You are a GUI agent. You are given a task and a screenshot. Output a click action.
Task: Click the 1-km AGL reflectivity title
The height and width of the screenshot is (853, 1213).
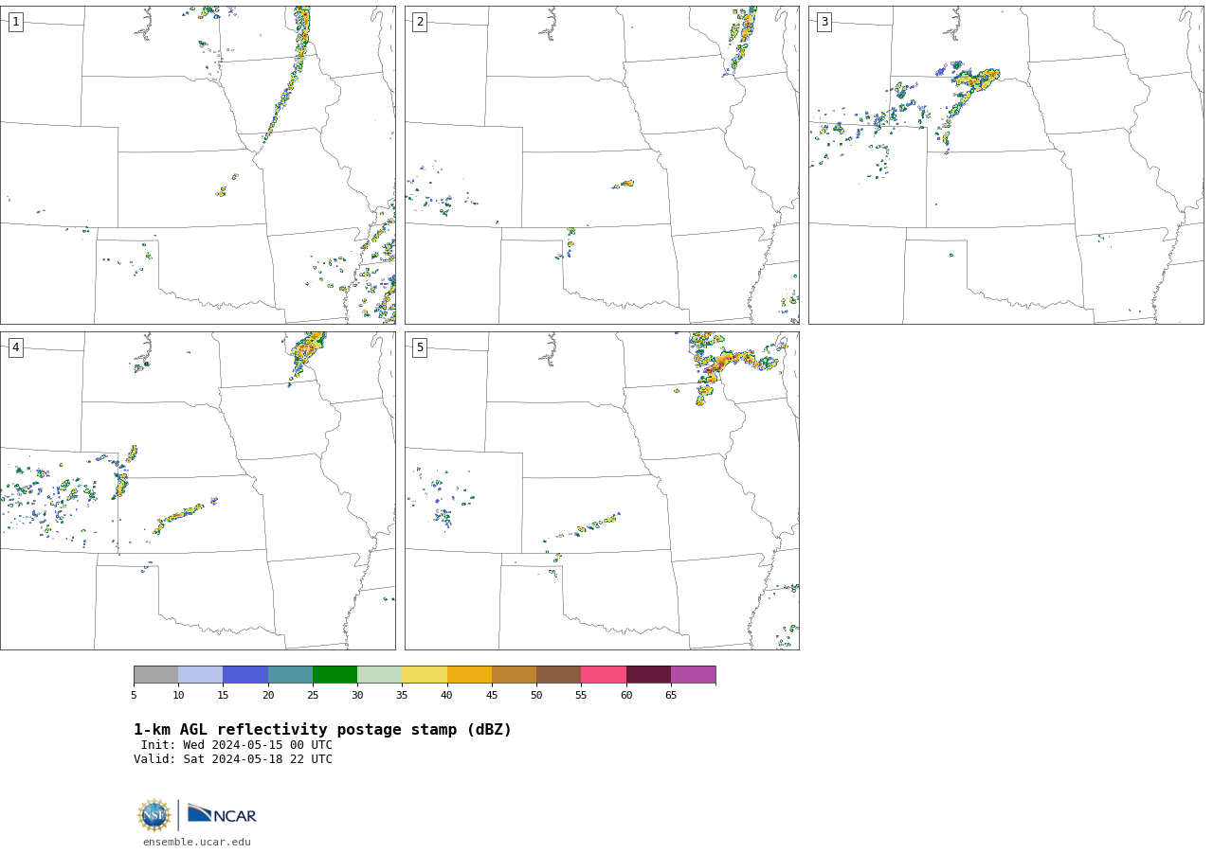(322, 730)
